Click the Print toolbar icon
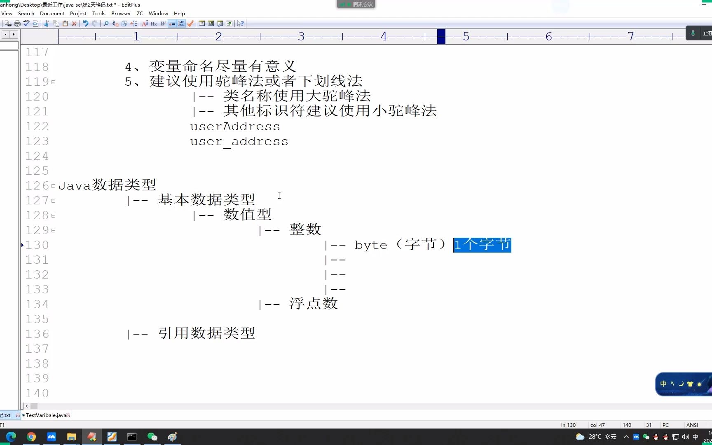 click(x=17, y=23)
